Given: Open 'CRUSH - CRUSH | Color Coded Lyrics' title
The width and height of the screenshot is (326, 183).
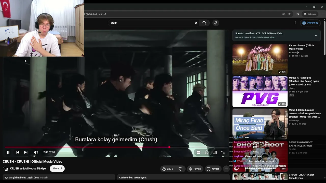Looking at the screenshot, I should tap(301, 176).
